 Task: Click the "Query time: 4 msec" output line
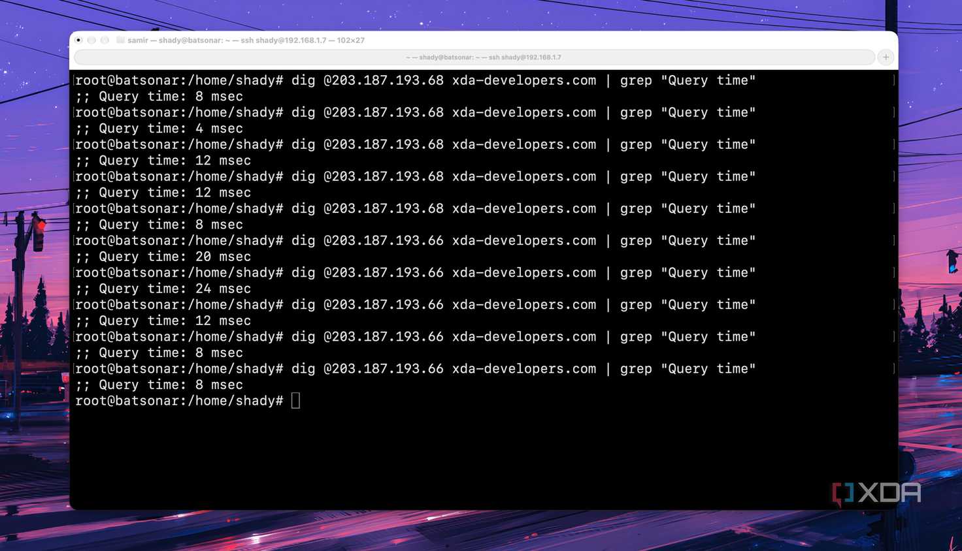pyautogui.click(x=159, y=129)
